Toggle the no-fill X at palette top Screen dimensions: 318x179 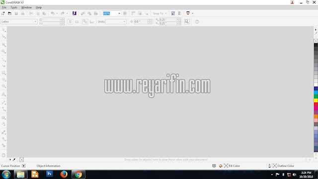[316, 41]
